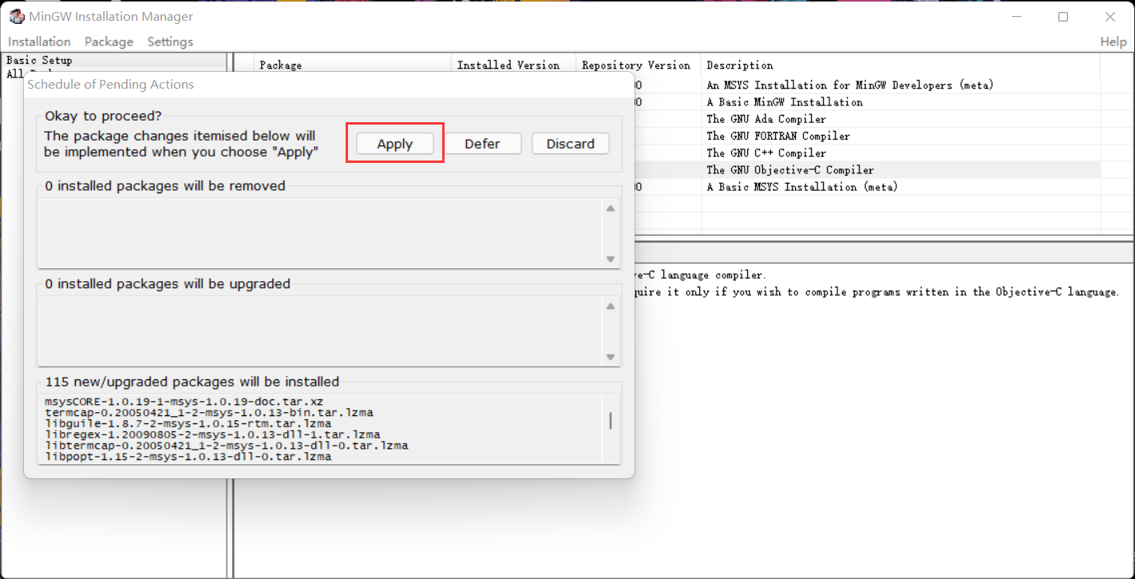The height and width of the screenshot is (579, 1135).
Task: Click up arrow in removed packages list
Action: pos(611,208)
